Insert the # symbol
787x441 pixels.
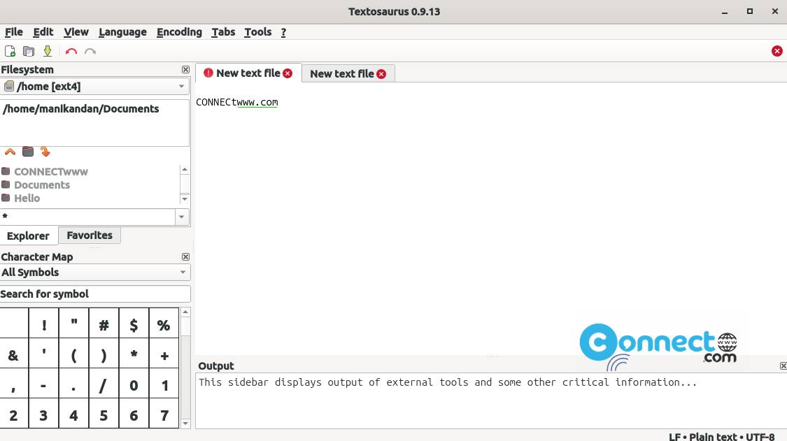pyautogui.click(x=104, y=324)
